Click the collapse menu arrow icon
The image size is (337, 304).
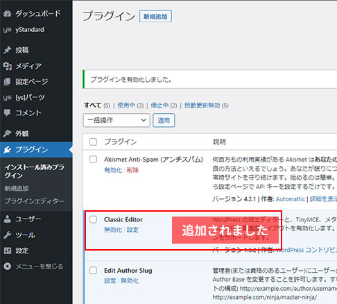(x=7, y=267)
